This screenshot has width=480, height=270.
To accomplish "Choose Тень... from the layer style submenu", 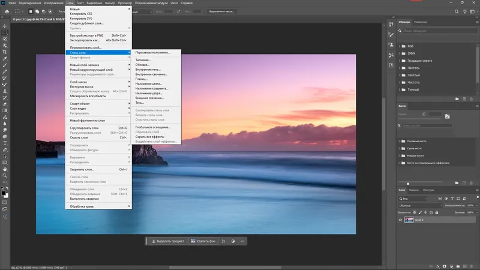I will point(140,103).
